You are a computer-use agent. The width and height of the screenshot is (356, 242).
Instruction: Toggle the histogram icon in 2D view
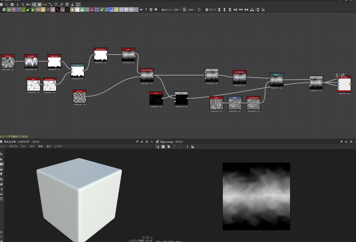[193, 147]
